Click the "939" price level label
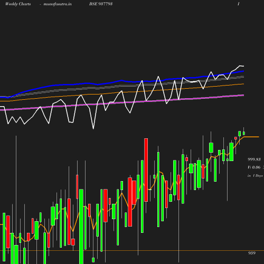Screen dimensions: 264x264 pyautogui.click(x=252, y=253)
